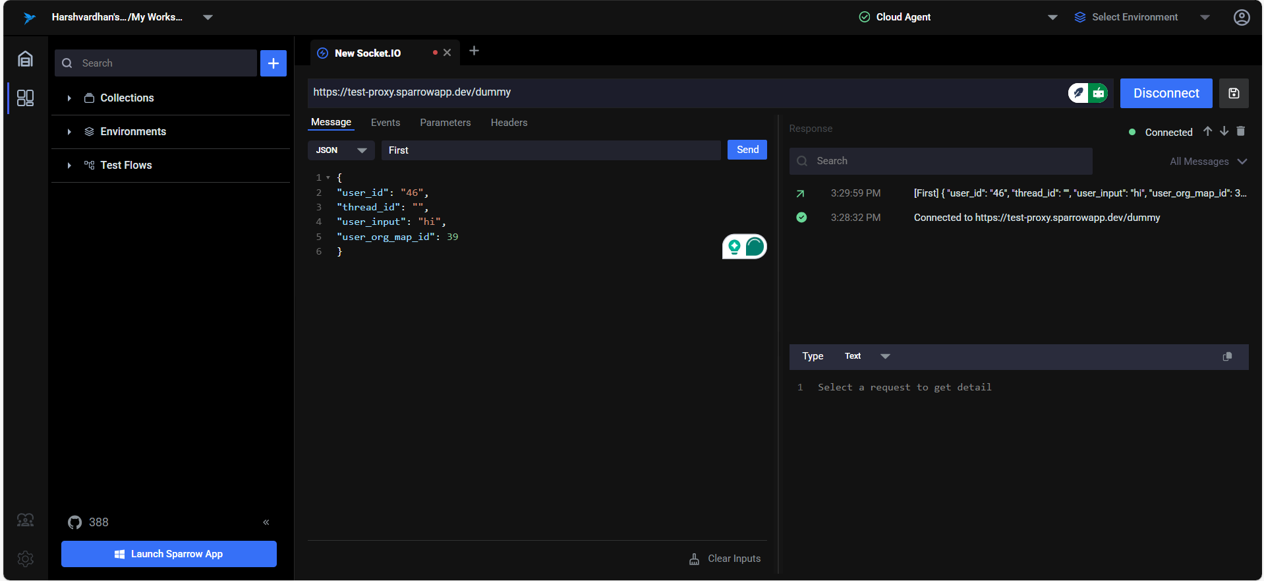Collapse sidebar with double chevron icon
1264x581 pixels.
tap(266, 522)
